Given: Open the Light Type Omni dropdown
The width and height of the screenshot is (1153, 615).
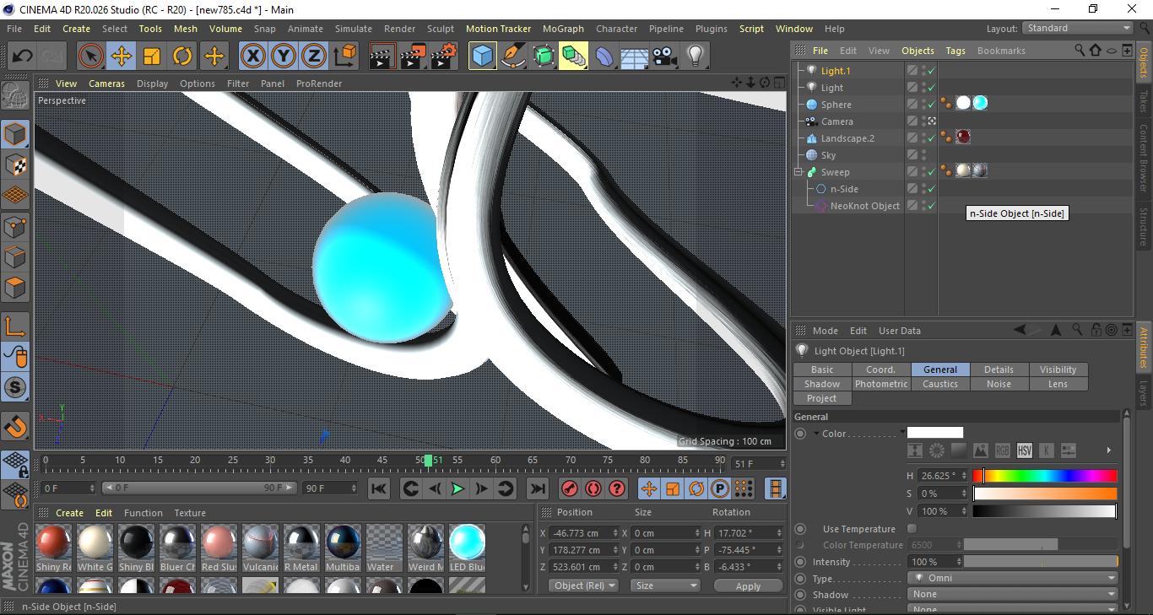Looking at the screenshot, I should click(x=1014, y=579).
